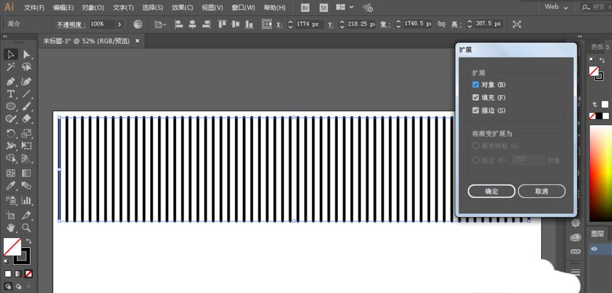
Task: Select the Rotate tool
Action: pyautogui.click(x=11, y=133)
